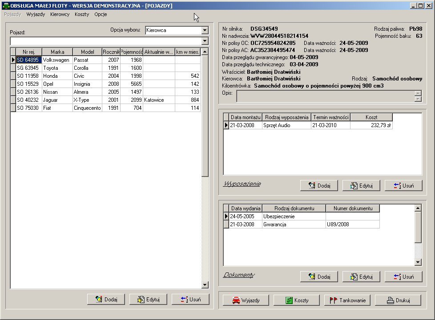Screen dimensions: 435x320
Task: Open the Opcje menu
Action: (101, 14)
